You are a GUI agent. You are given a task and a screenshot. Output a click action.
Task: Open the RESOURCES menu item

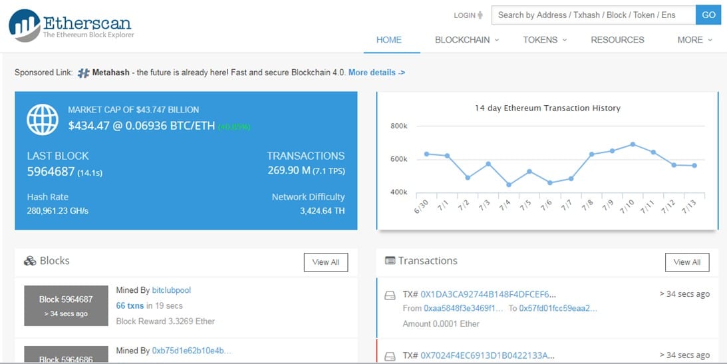[x=617, y=40]
